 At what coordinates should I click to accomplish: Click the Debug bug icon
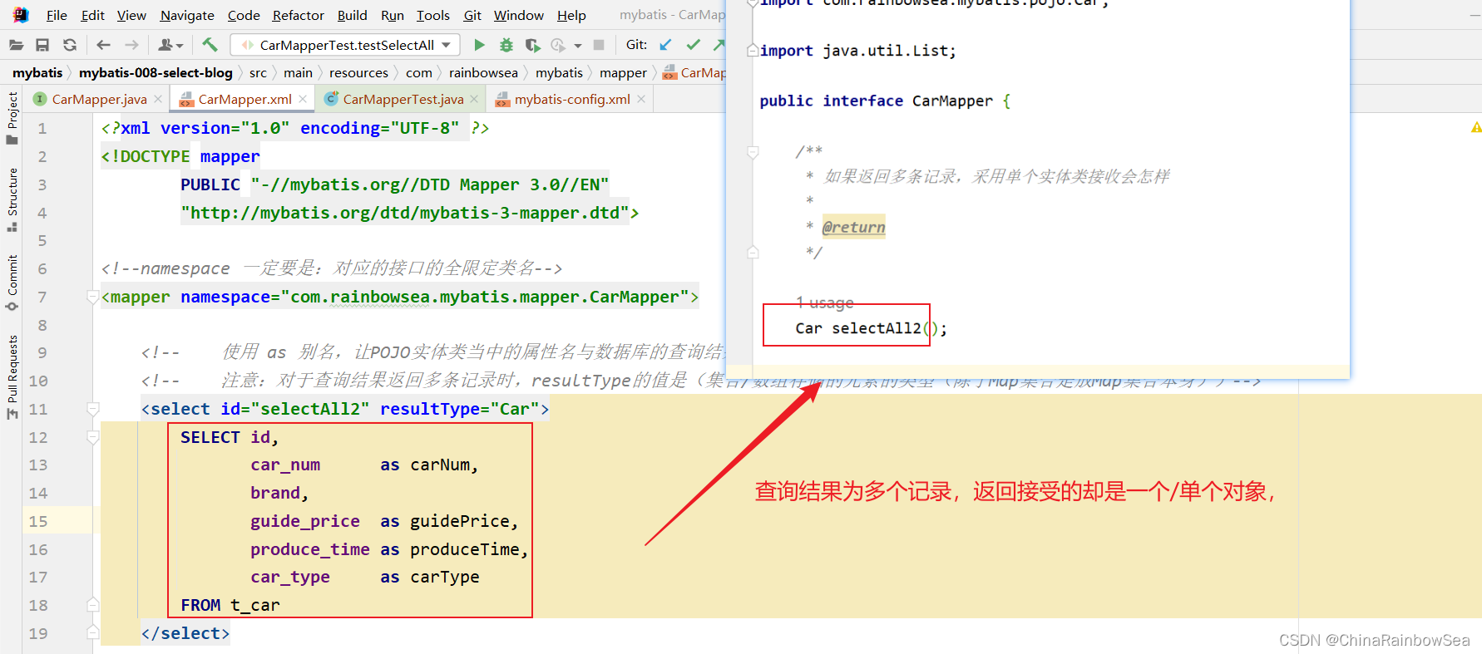coord(506,45)
